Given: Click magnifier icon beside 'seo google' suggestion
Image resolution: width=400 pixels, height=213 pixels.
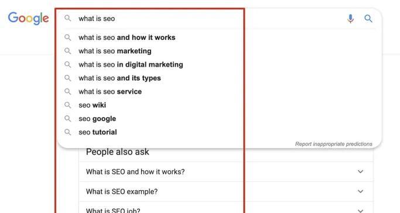Looking at the screenshot, I should click(x=67, y=118).
